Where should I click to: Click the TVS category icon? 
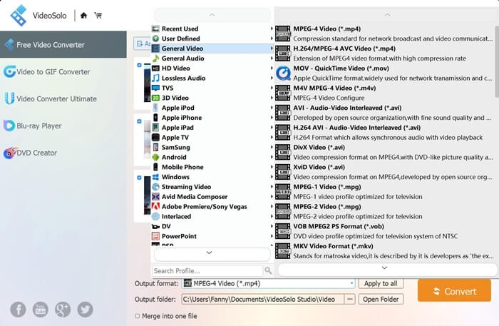tap(155, 88)
